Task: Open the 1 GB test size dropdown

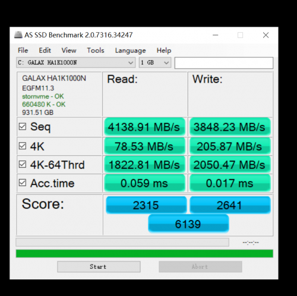Action: [155, 62]
